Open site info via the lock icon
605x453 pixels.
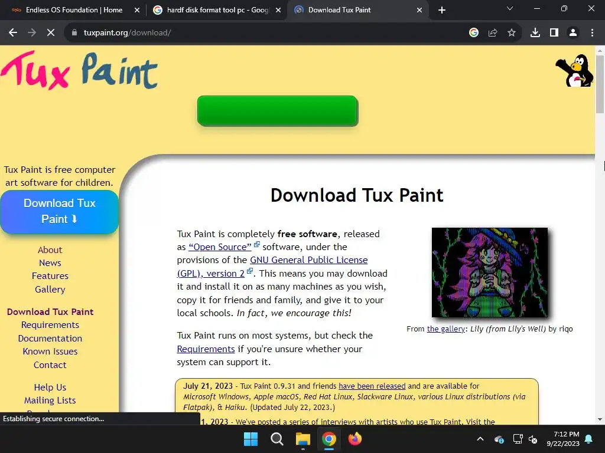(74, 33)
